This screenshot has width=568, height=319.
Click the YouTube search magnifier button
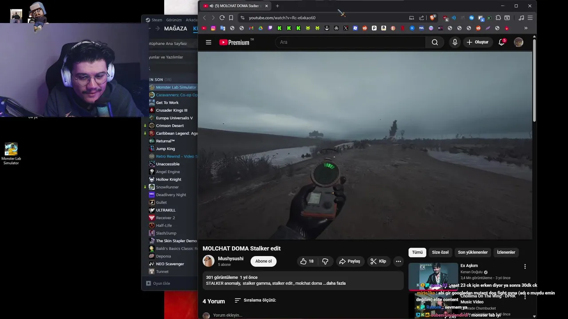pyautogui.click(x=435, y=42)
